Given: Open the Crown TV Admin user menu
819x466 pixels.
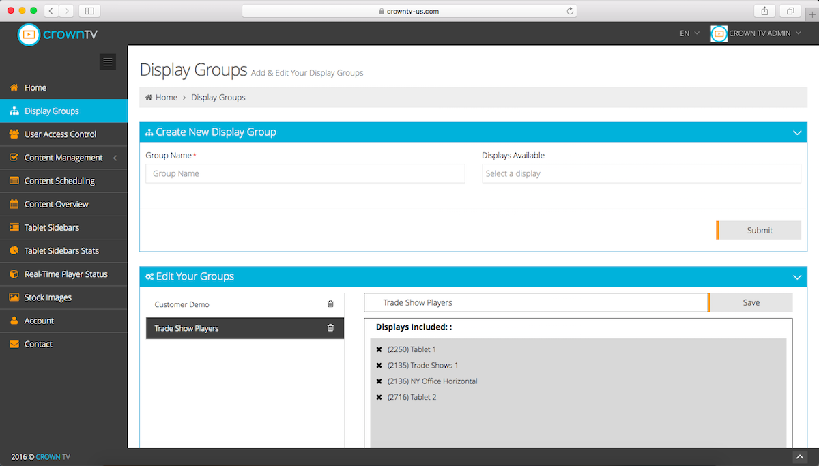Looking at the screenshot, I should (756, 33).
